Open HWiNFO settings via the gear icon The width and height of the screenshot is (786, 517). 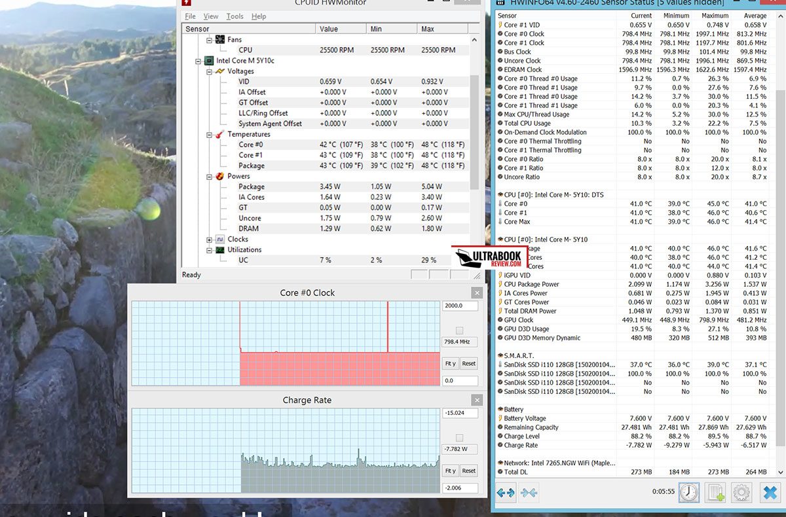741,492
